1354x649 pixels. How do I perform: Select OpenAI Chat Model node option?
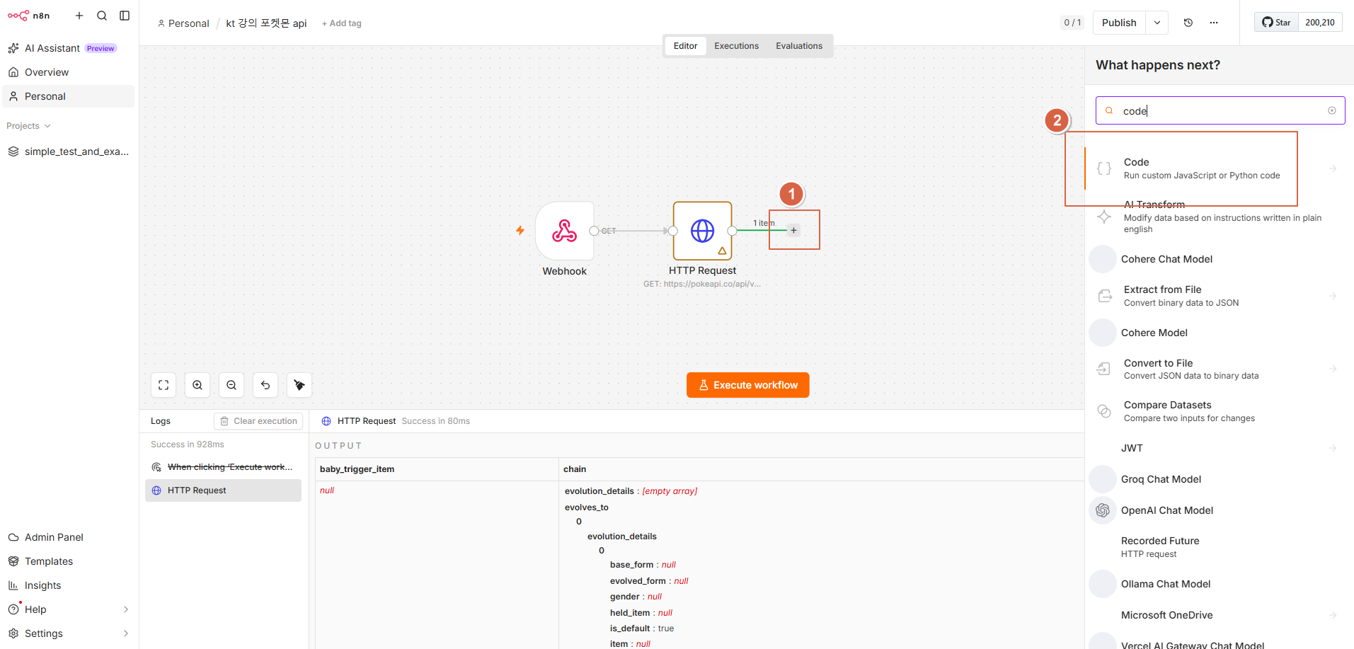pos(1215,510)
